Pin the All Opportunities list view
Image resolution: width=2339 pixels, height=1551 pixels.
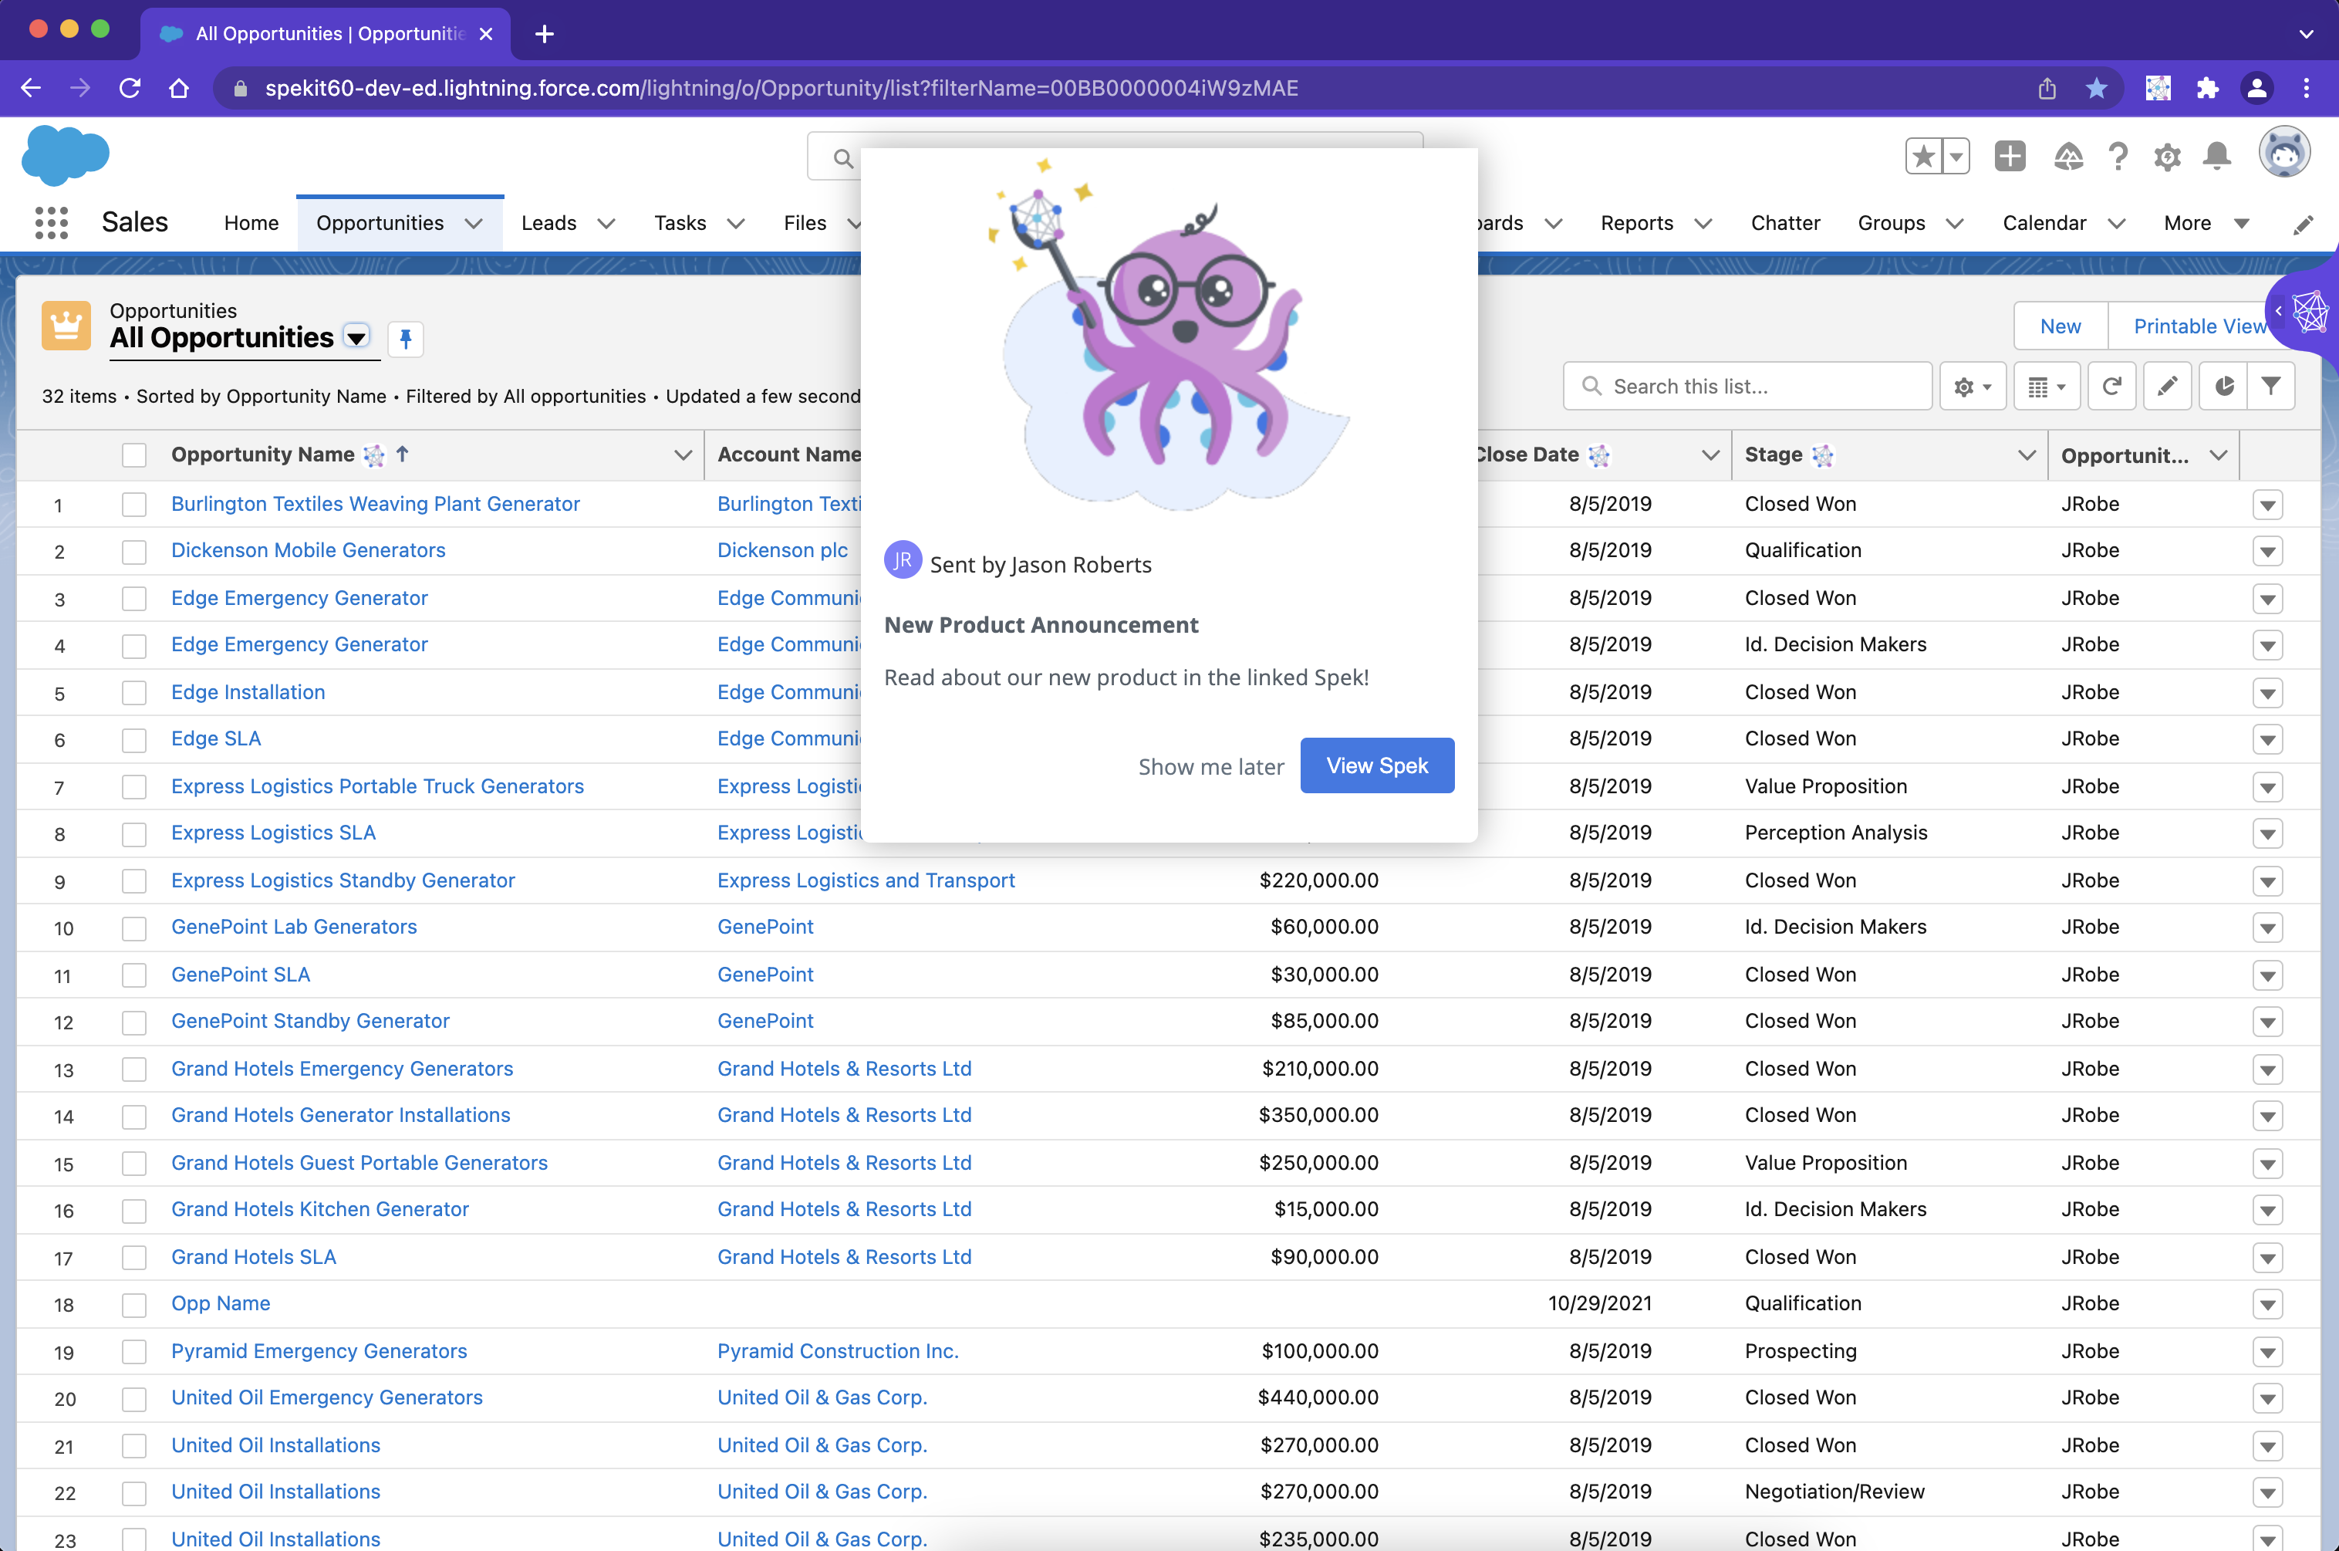[x=405, y=340]
